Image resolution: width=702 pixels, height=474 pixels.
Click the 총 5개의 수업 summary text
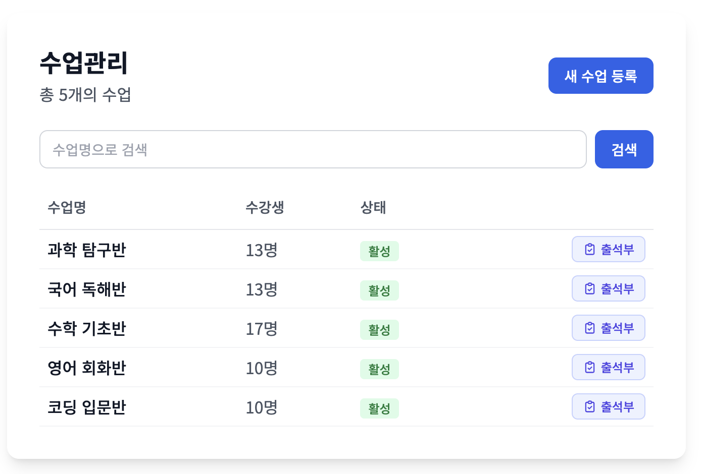[x=86, y=95]
